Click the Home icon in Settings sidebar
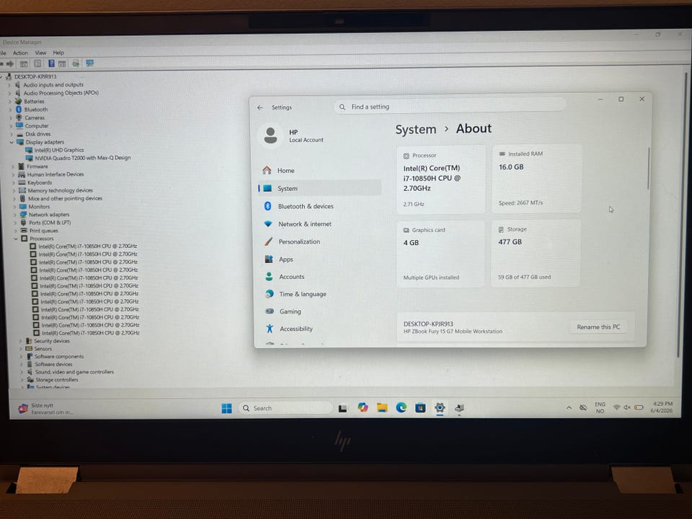The height and width of the screenshot is (519, 692). click(267, 170)
